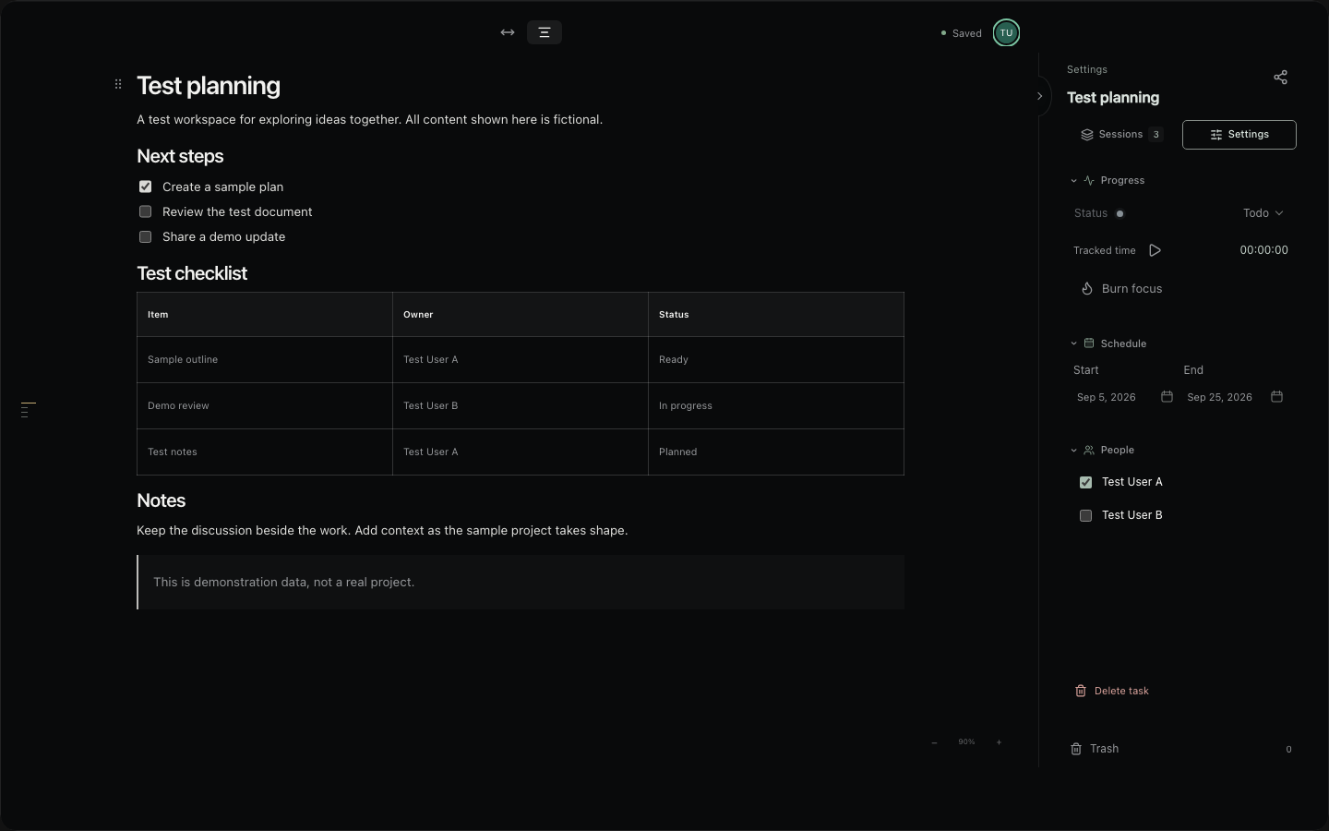Screen dimensions: 1329x831
Task: Check Test User B in People
Action: [1085, 515]
